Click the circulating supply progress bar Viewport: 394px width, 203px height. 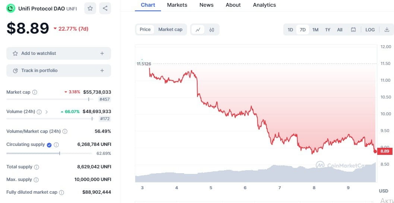pyautogui.click(x=49, y=153)
